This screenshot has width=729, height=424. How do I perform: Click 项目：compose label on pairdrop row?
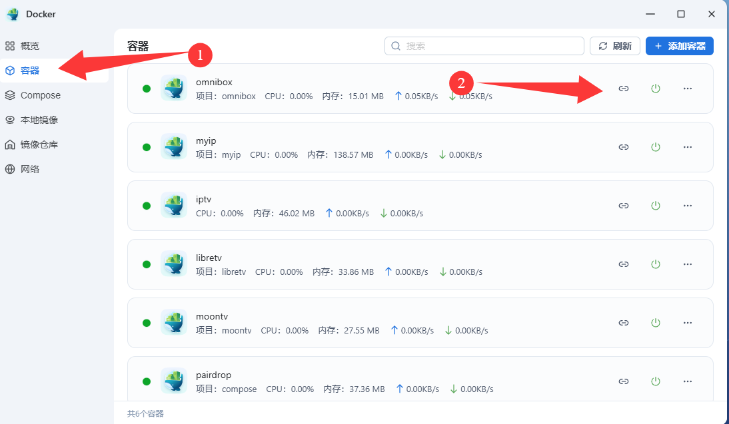click(226, 389)
